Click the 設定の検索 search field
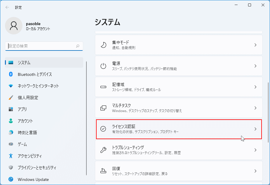The image size is (270, 185). pyautogui.click(x=41, y=46)
